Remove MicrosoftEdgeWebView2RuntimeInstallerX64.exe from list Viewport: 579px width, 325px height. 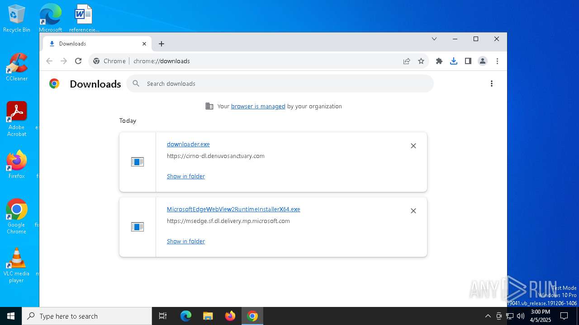pyautogui.click(x=413, y=211)
